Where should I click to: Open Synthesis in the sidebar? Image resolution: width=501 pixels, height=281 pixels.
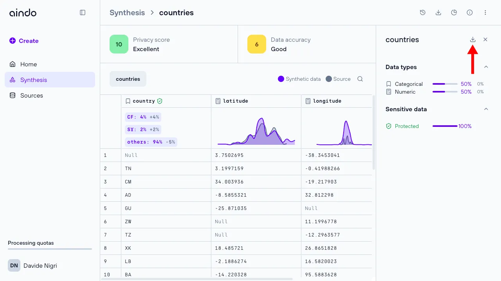tap(50, 80)
